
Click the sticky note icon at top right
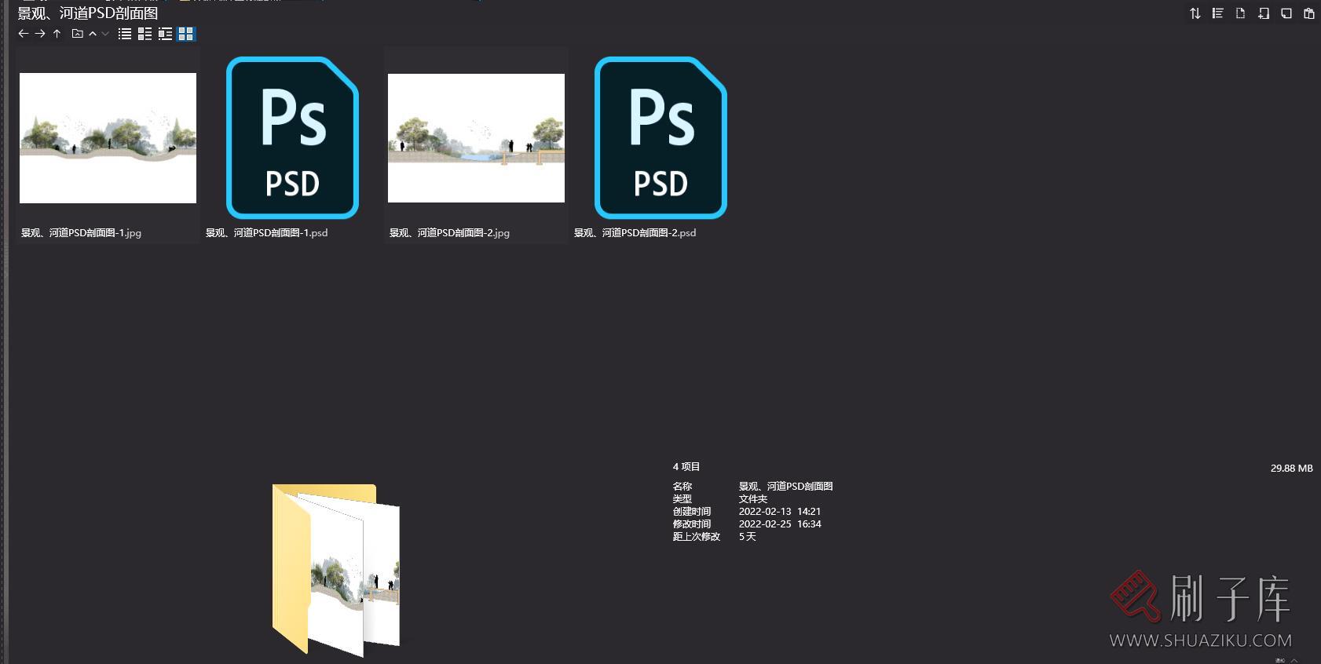click(x=1286, y=13)
